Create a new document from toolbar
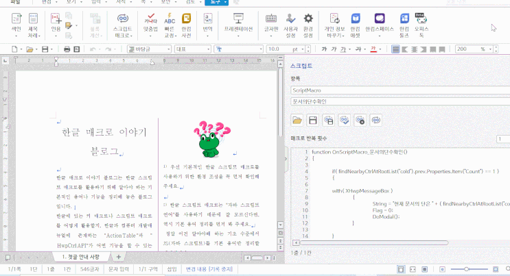Screen dimensions: 510x276 point(14,49)
